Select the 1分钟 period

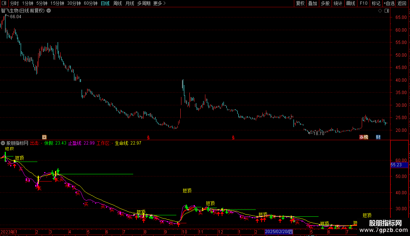[28, 3]
